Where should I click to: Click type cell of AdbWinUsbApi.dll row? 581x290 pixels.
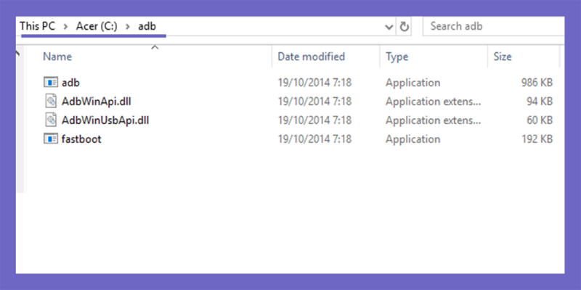[x=433, y=120]
